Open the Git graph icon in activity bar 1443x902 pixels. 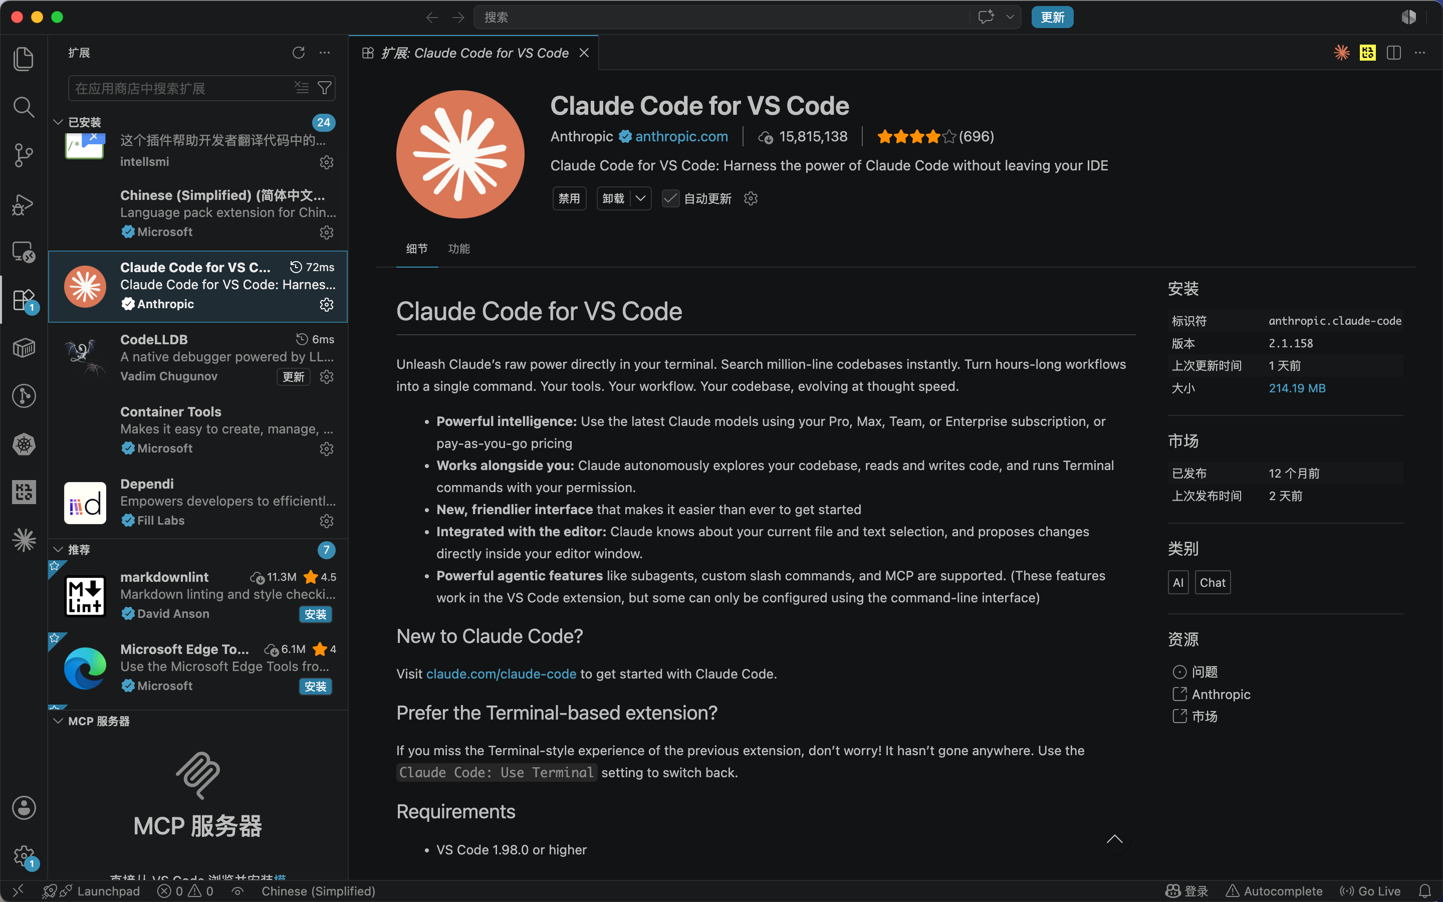point(24,395)
